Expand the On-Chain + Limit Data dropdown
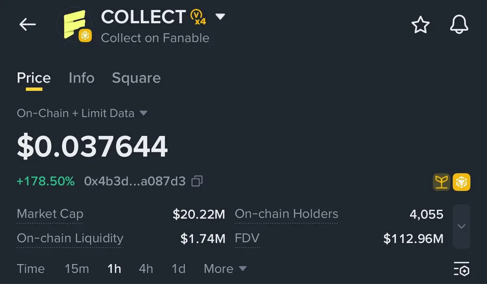 (143, 113)
